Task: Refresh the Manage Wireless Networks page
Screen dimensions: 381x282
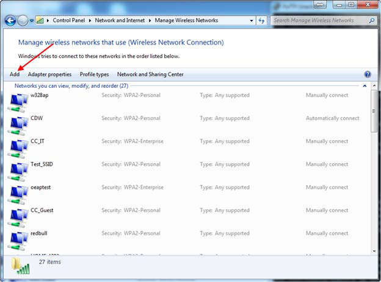Action: [261, 21]
